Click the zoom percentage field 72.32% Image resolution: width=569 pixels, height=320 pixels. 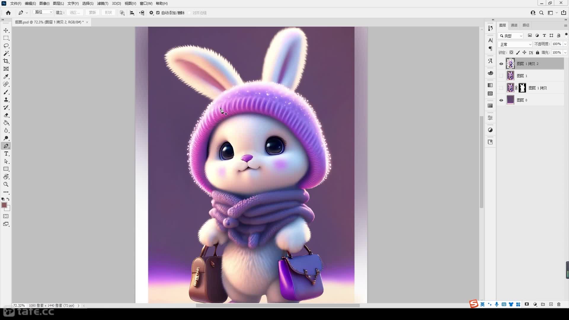[x=19, y=305]
